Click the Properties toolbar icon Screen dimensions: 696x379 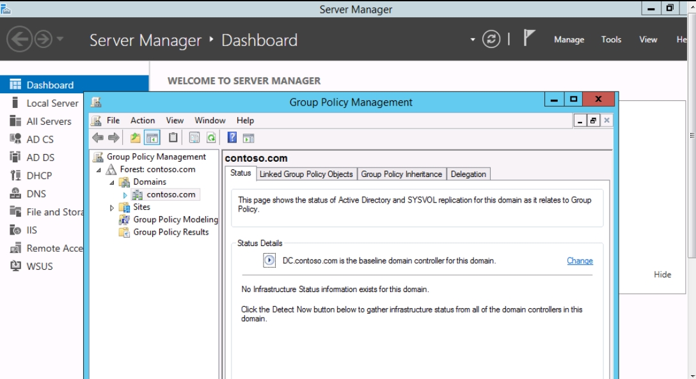[194, 138]
